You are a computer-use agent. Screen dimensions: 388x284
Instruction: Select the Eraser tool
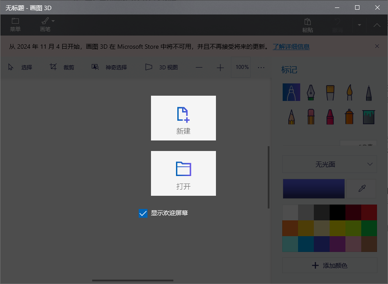click(x=310, y=117)
